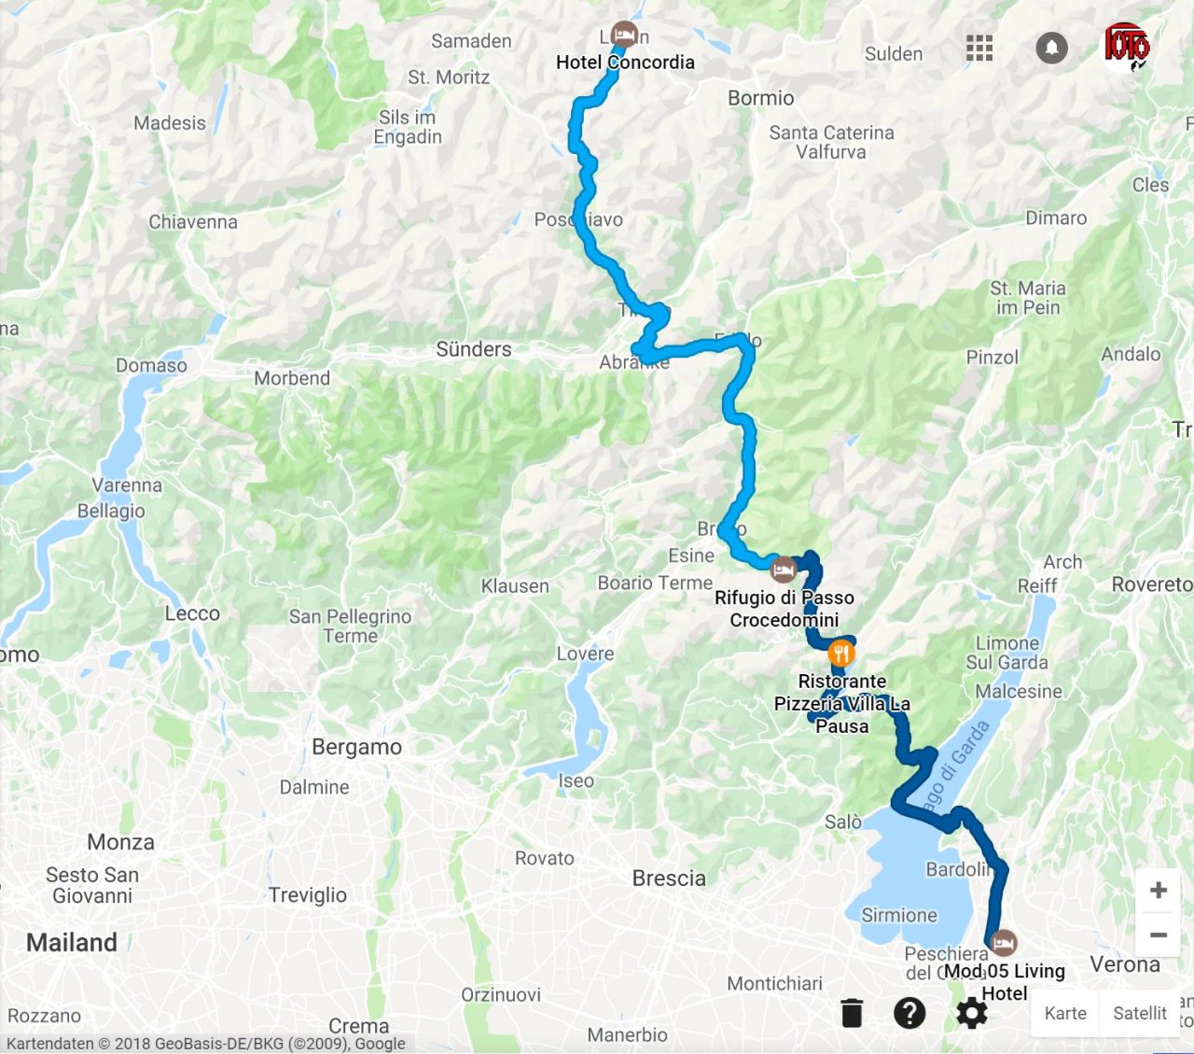Open the MOTO user profile avatar
This screenshot has height=1054, width=1194.
pos(1127,48)
